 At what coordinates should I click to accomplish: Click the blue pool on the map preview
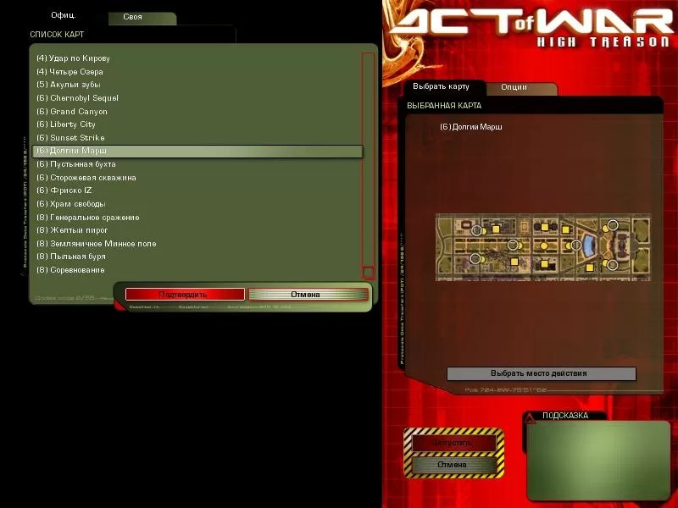pyautogui.click(x=588, y=246)
